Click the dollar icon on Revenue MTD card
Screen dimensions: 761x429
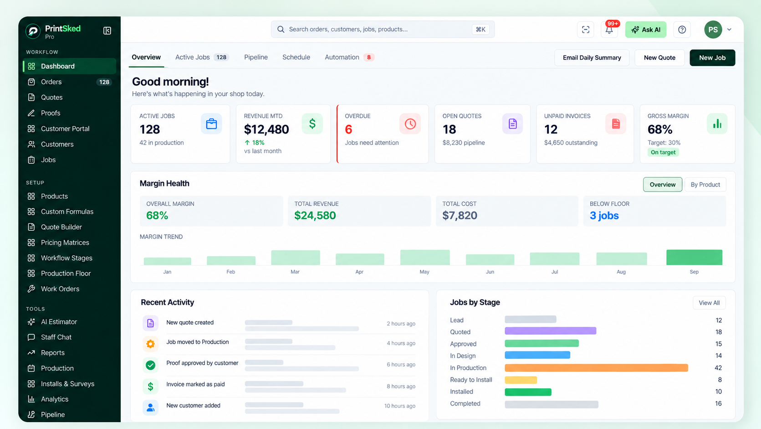point(312,124)
